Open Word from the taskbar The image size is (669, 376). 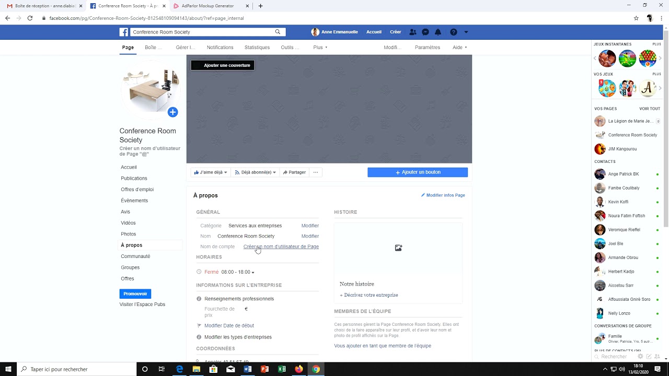248,369
